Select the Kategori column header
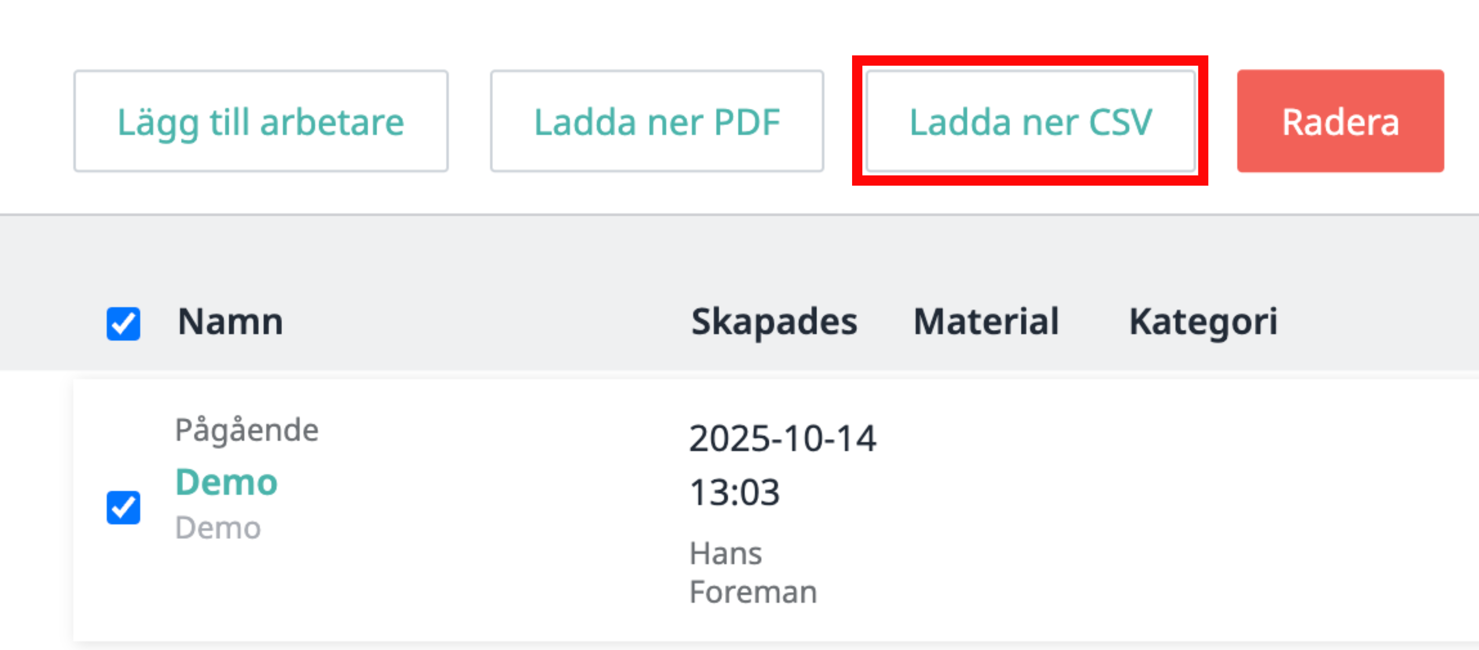 coord(1203,321)
